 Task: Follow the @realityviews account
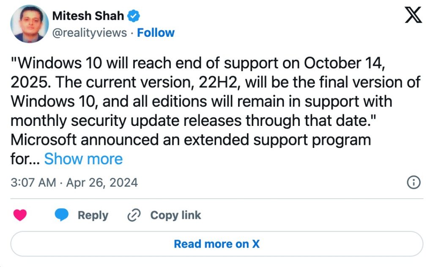coord(156,33)
